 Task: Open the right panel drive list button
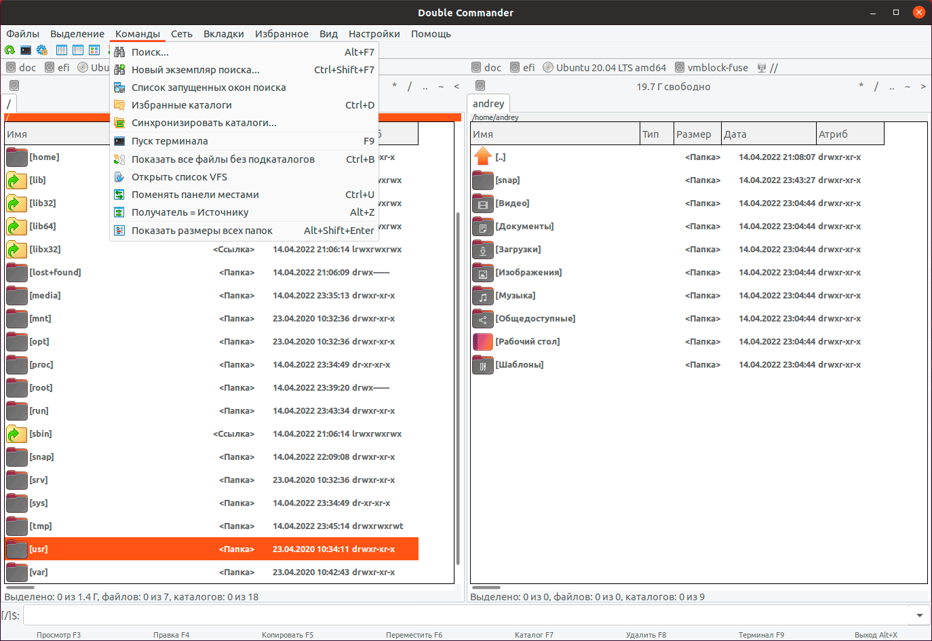480,86
